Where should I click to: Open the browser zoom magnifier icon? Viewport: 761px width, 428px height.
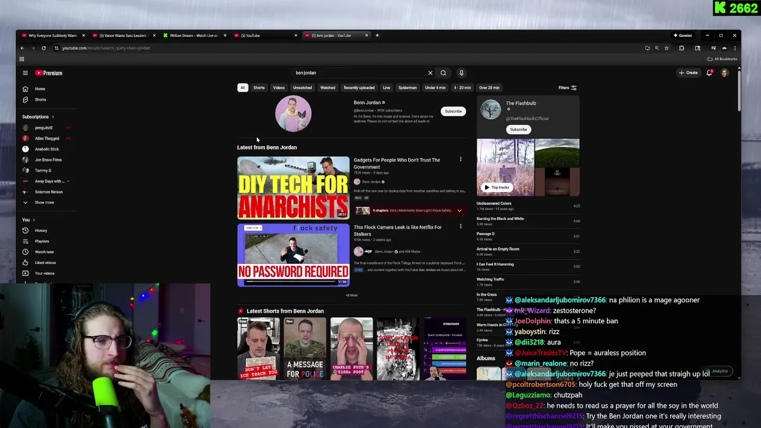657,48
